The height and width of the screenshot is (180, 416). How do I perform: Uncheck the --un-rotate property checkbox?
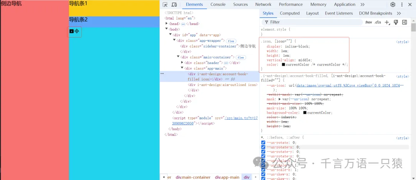click(263, 142)
